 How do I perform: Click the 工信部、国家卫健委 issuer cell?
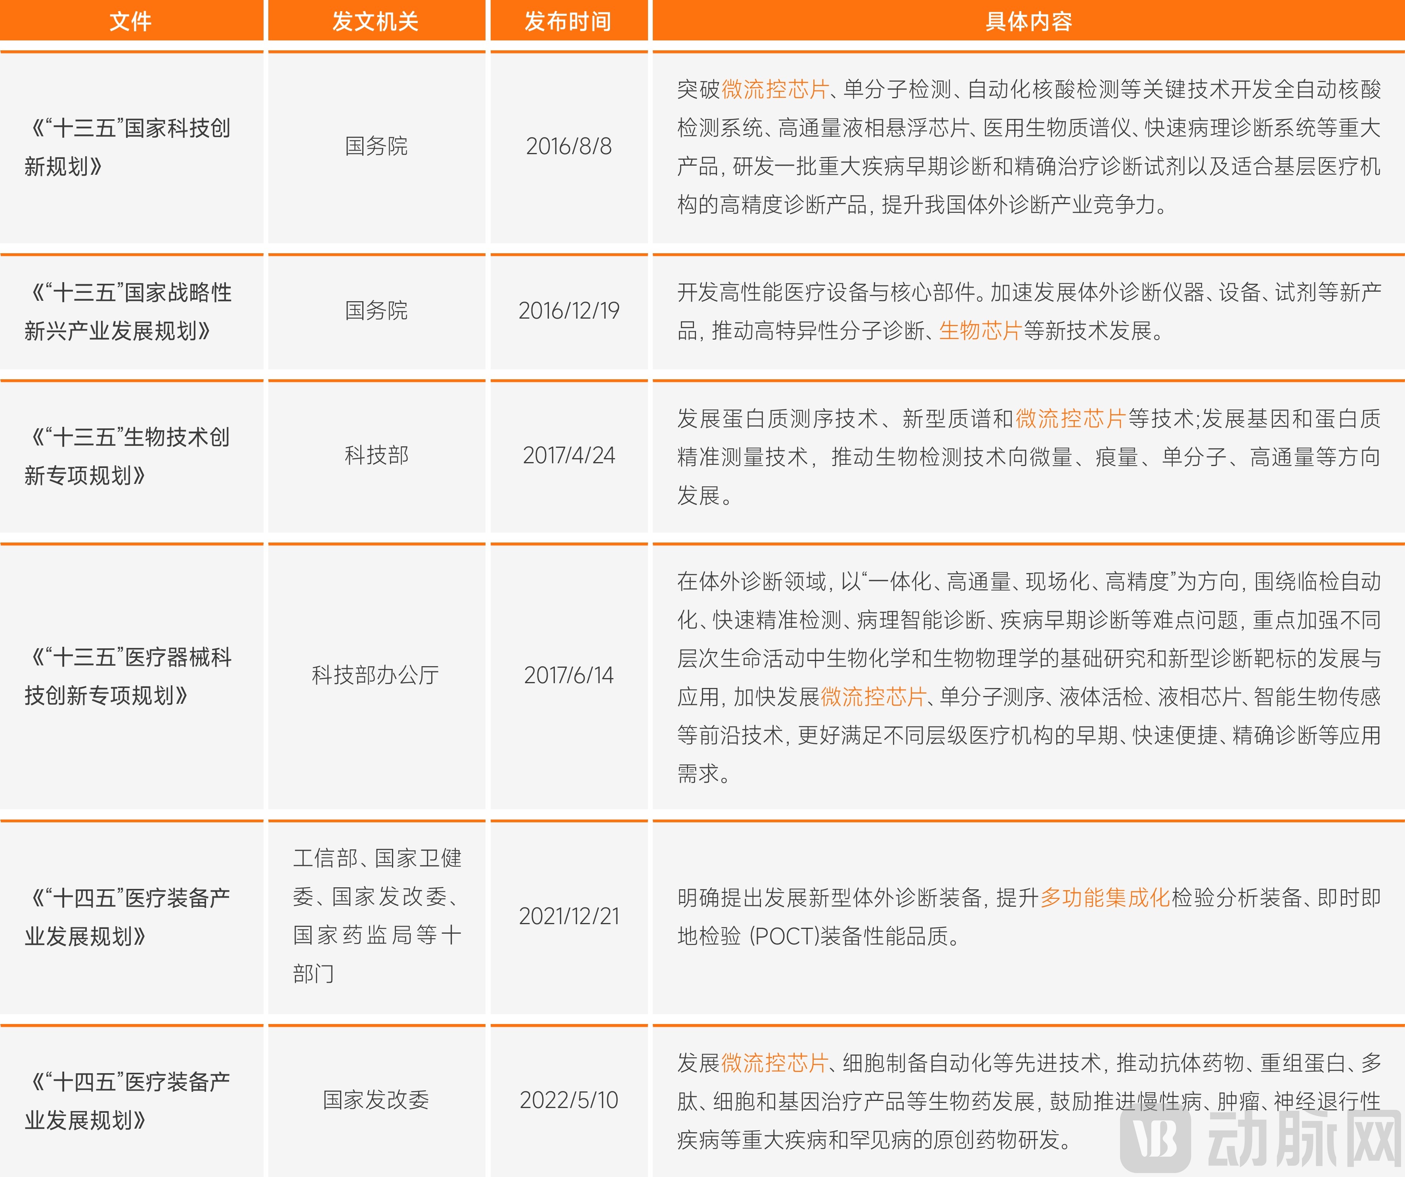pos(377,916)
